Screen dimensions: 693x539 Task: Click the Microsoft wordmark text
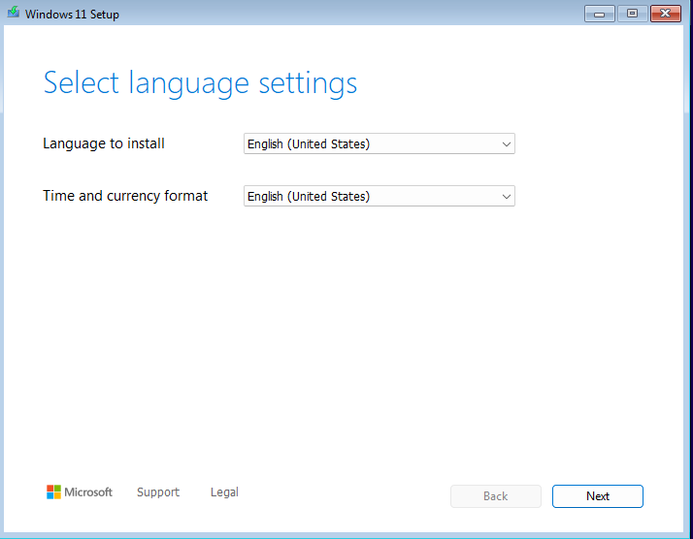click(x=88, y=492)
